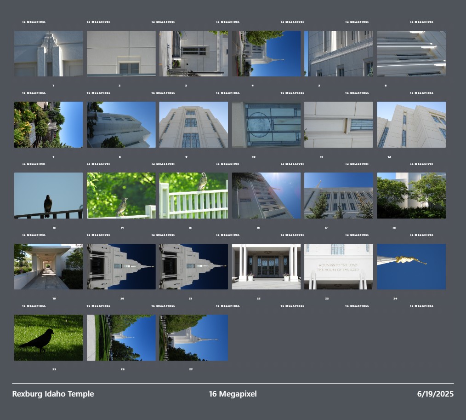Open thumbnail 25, black bird on grass
This screenshot has width=466, height=420.
48,338
